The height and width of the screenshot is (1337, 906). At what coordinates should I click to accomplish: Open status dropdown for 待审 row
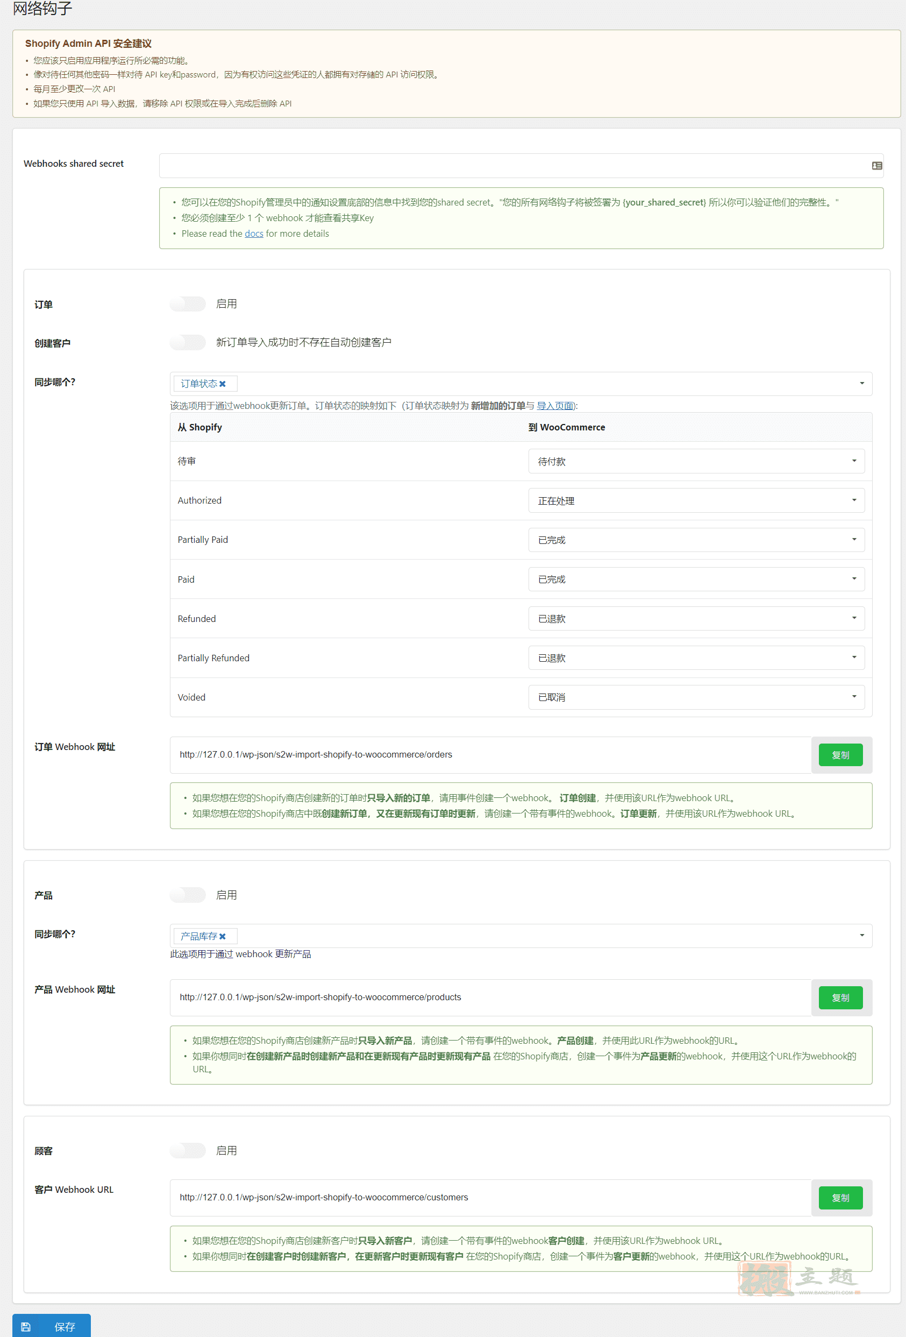pos(696,462)
